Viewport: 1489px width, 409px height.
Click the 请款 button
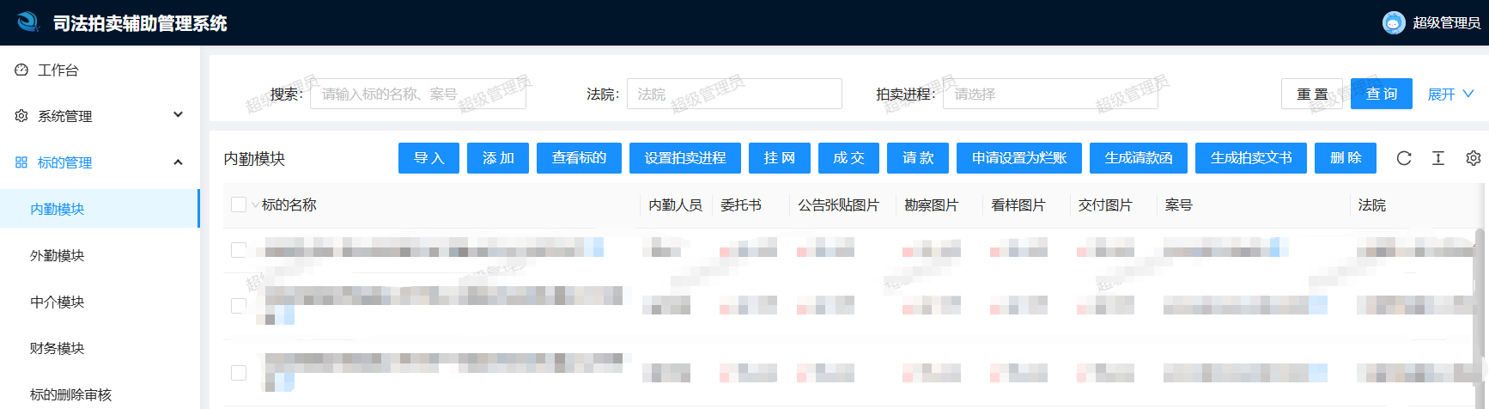point(918,158)
